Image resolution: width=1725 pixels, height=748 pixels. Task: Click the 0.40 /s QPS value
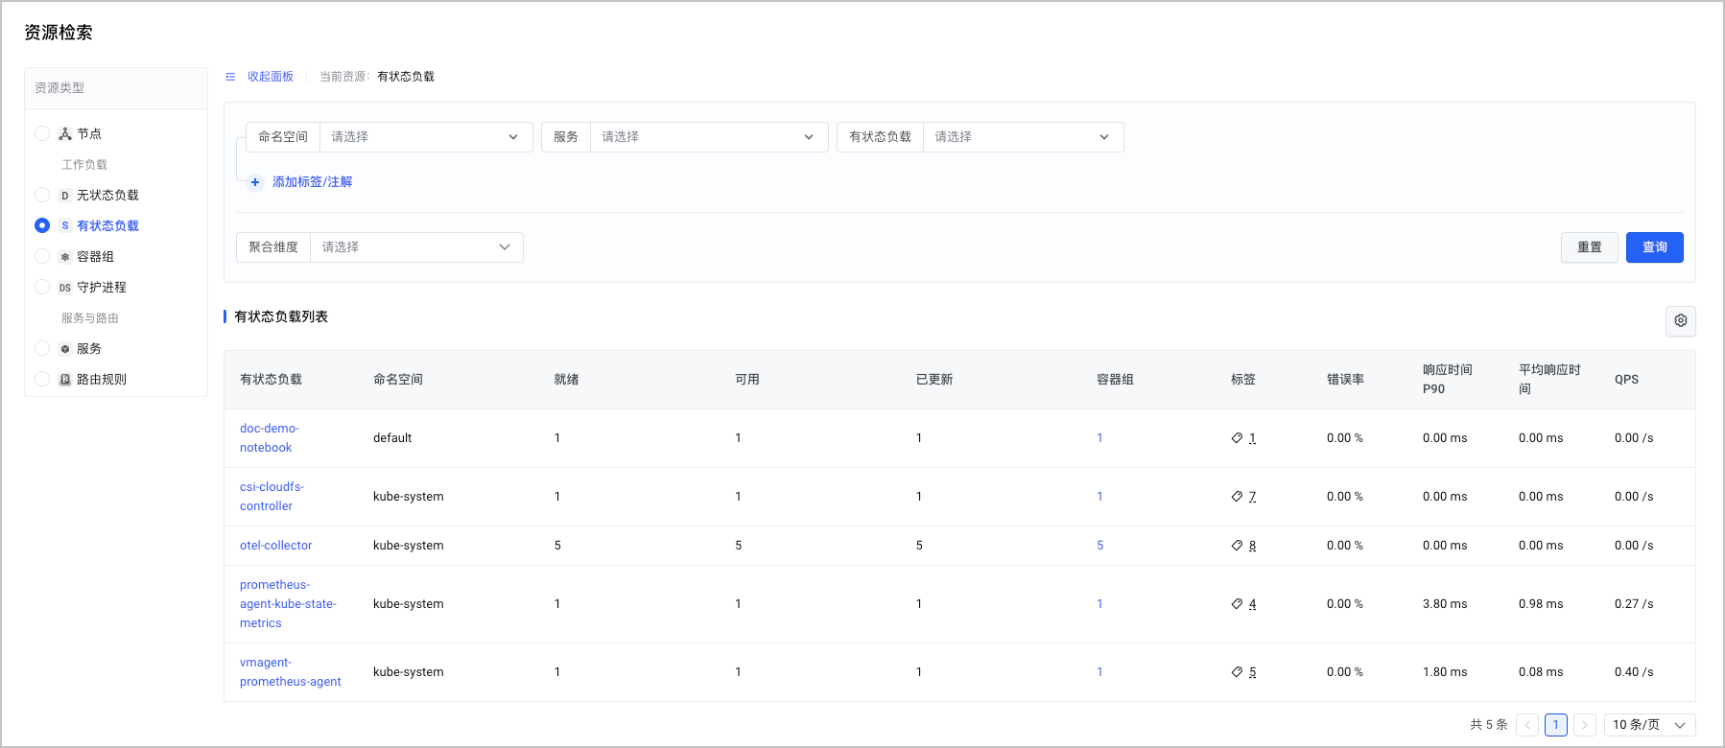click(1634, 672)
